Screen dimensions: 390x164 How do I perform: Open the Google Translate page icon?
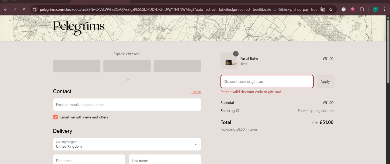click(323, 9)
